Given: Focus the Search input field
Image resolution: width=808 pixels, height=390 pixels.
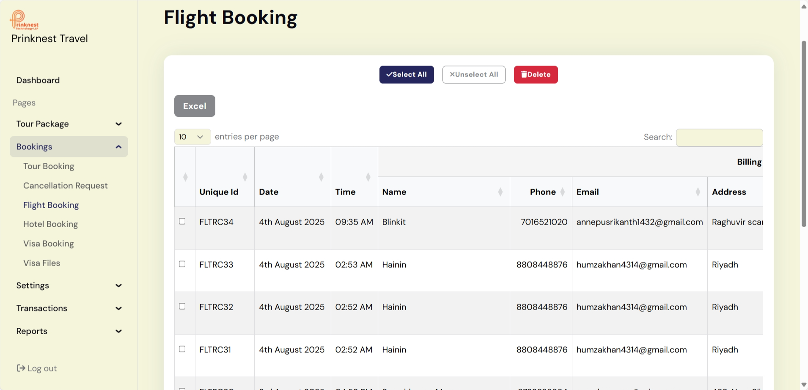Looking at the screenshot, I should tap(719, 137).
